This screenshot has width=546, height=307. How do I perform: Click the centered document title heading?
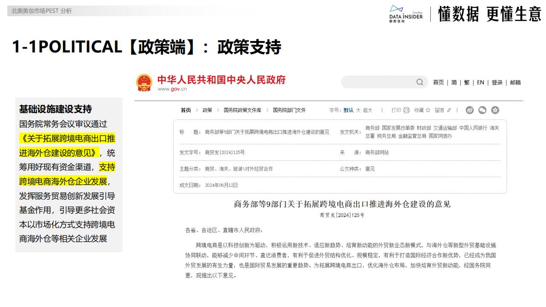(342, 204)
